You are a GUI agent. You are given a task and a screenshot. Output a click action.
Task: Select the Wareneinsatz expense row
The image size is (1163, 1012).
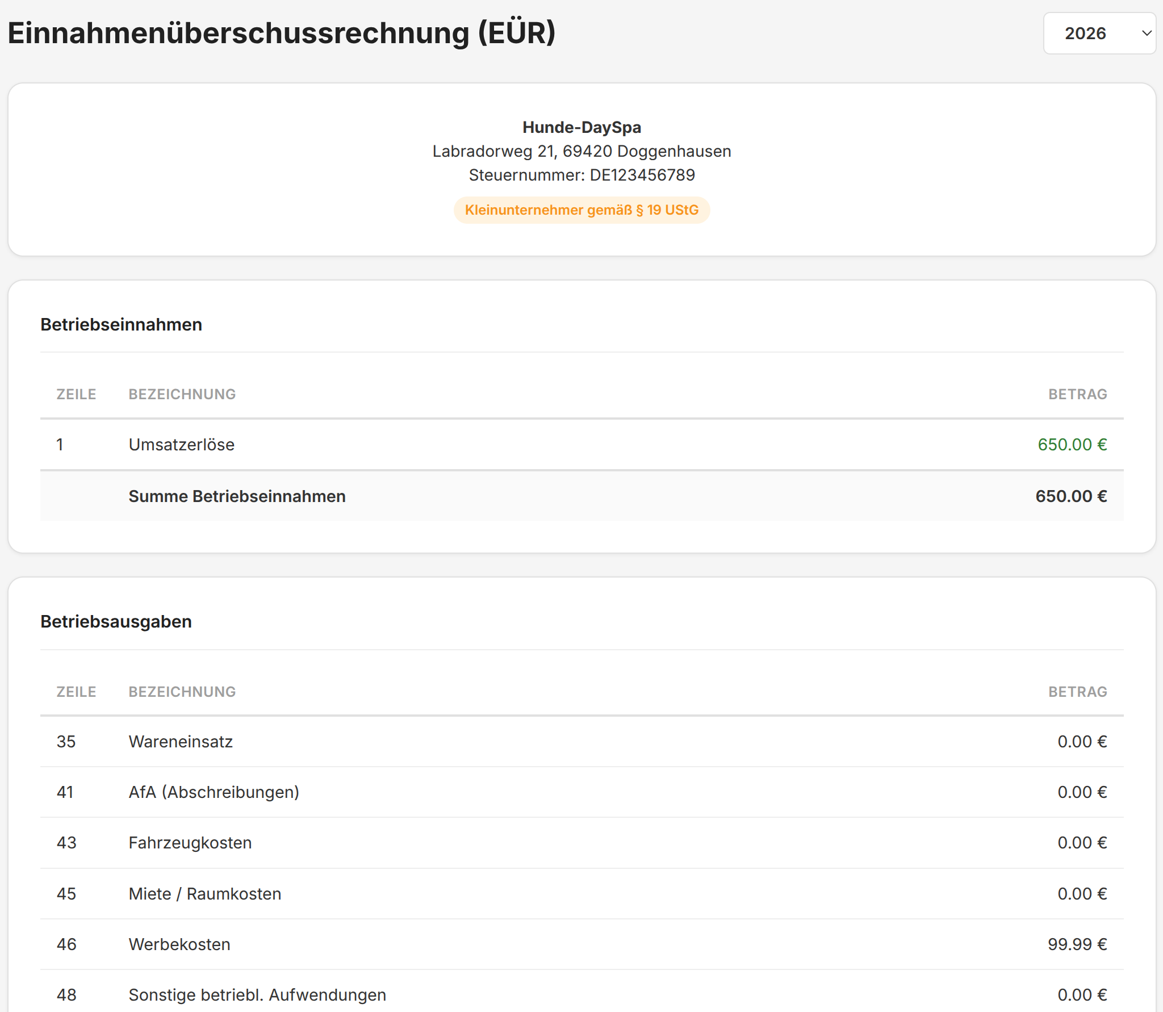tap(181, 742)
